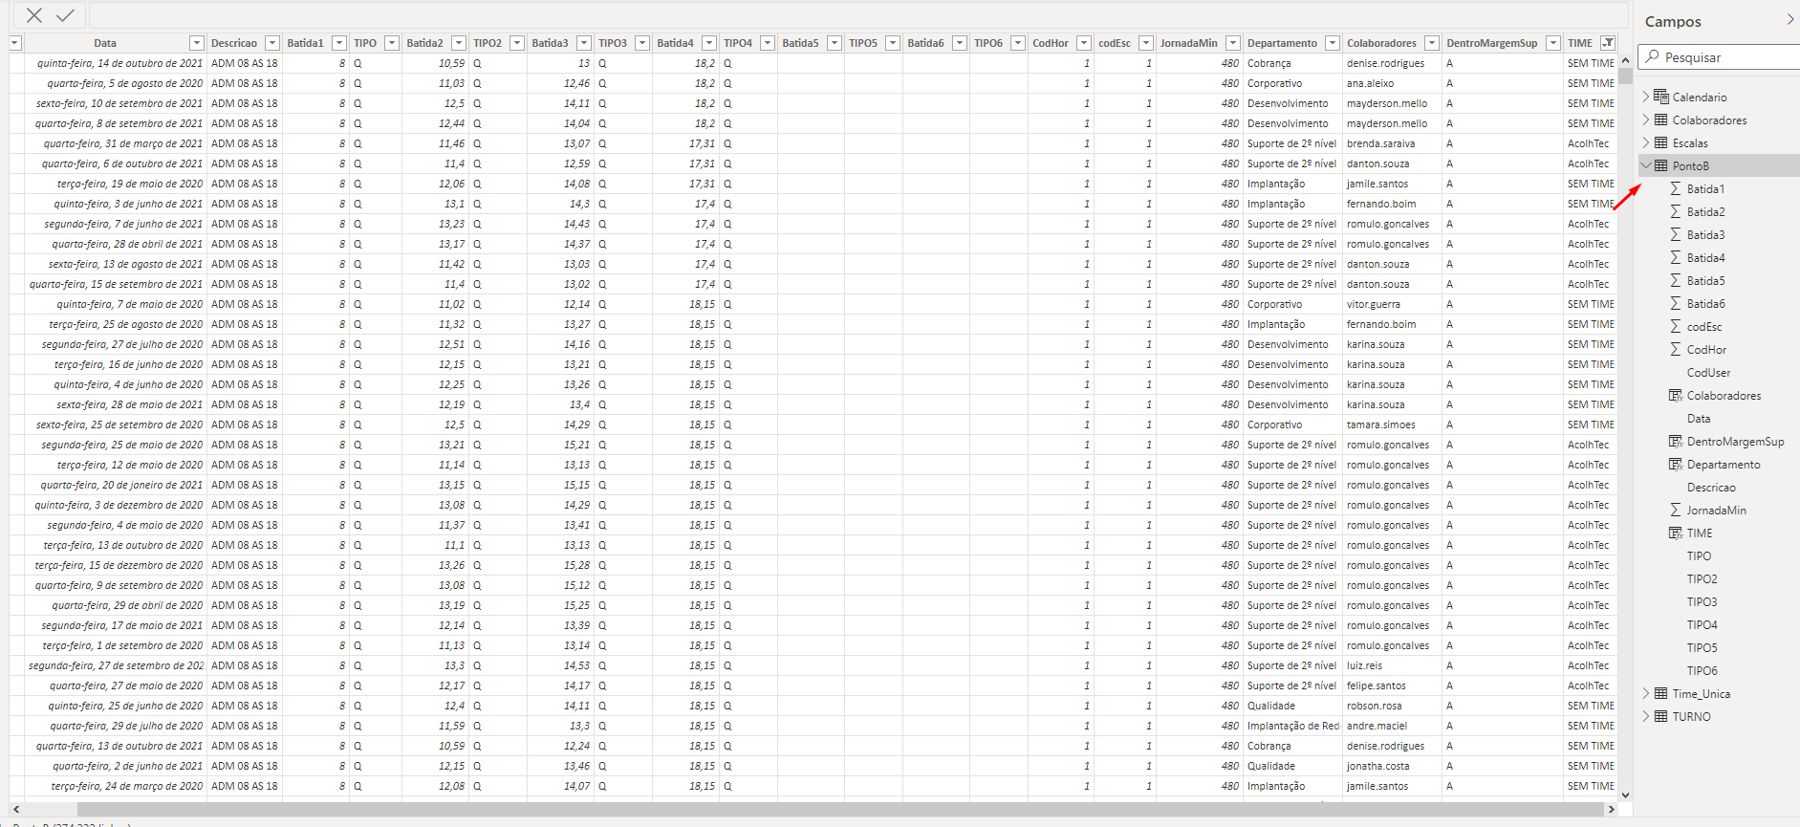Click the vertical scrollbar down arrow
1800x827 pixels.
tap(1625, 794)
